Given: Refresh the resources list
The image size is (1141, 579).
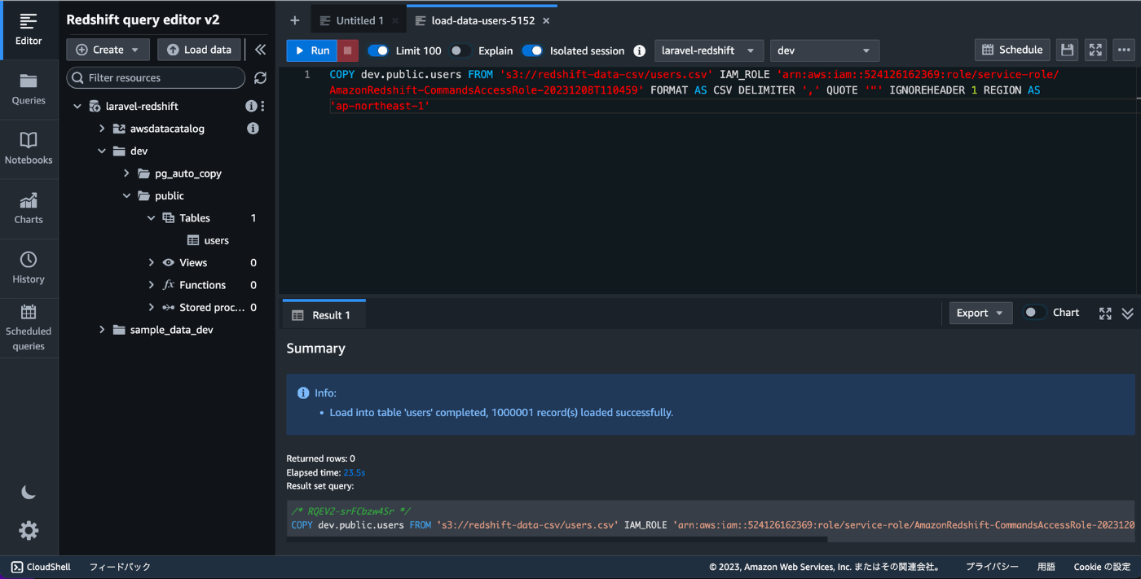Looking at the screenshot, I should click(x=260, y=78).
